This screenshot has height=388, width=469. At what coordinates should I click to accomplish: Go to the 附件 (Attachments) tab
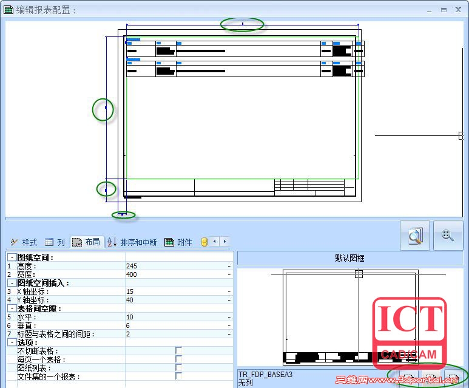click(178, 242)
